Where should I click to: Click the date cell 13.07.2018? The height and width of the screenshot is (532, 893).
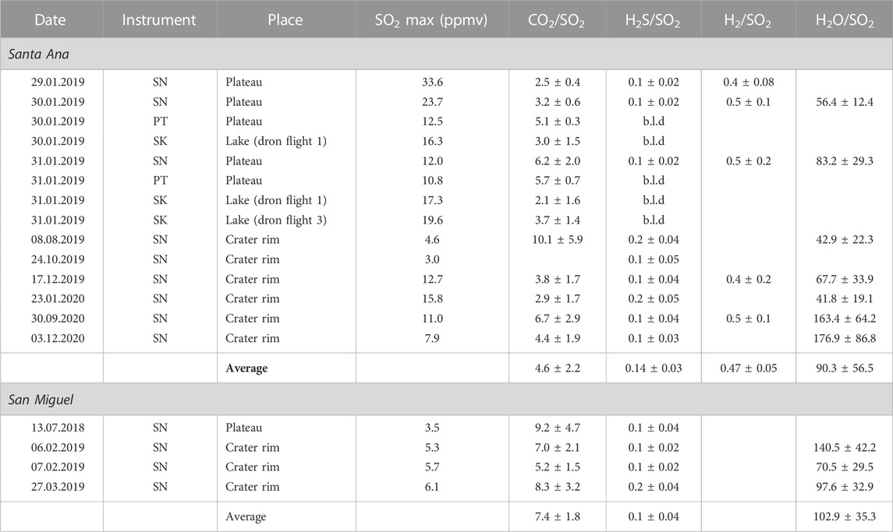(x=58, y=428)
